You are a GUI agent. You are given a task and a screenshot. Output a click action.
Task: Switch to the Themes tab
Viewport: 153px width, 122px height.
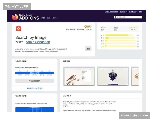48,18
